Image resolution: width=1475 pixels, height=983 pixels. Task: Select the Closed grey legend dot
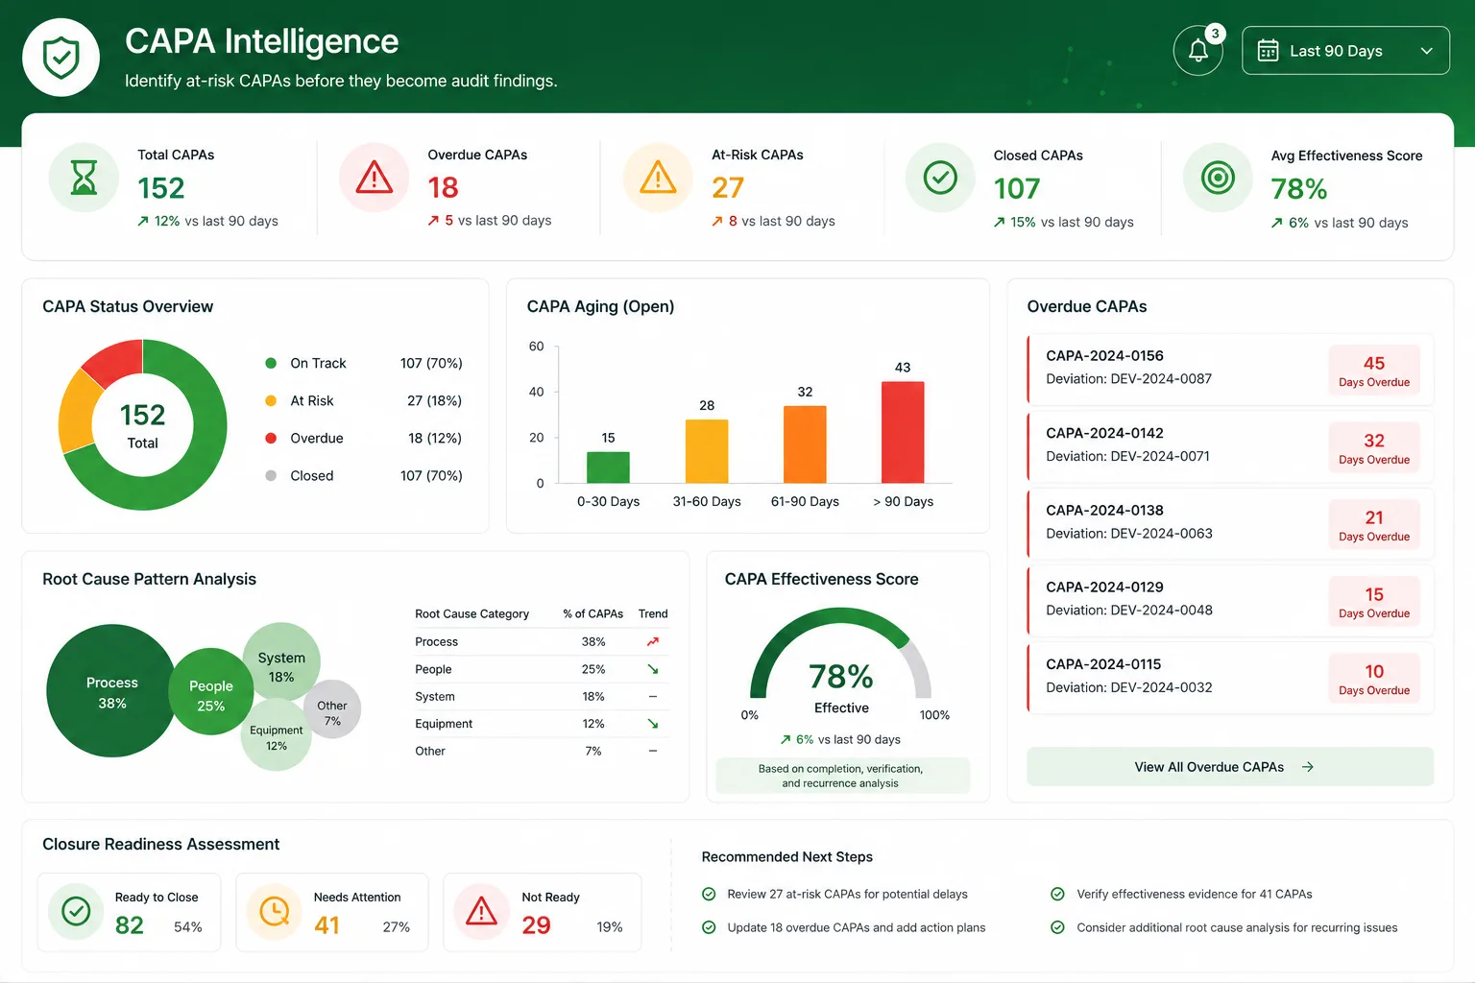(271, 475)
